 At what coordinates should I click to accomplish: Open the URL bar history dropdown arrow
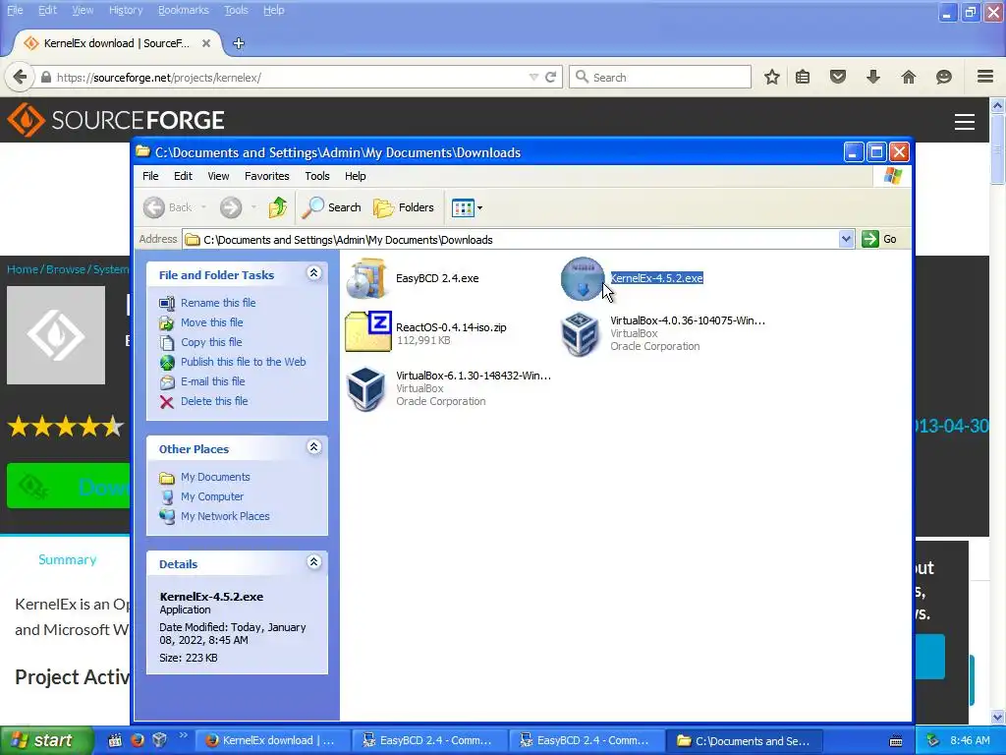pyautogui.click(x=533, y=77)
